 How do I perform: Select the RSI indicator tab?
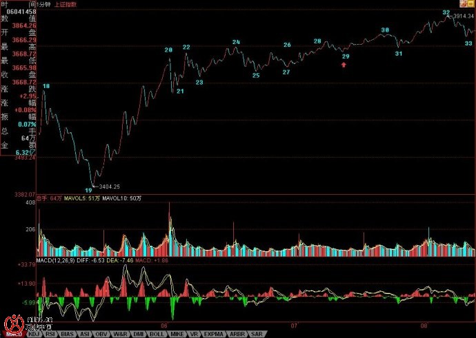(50, 334)
